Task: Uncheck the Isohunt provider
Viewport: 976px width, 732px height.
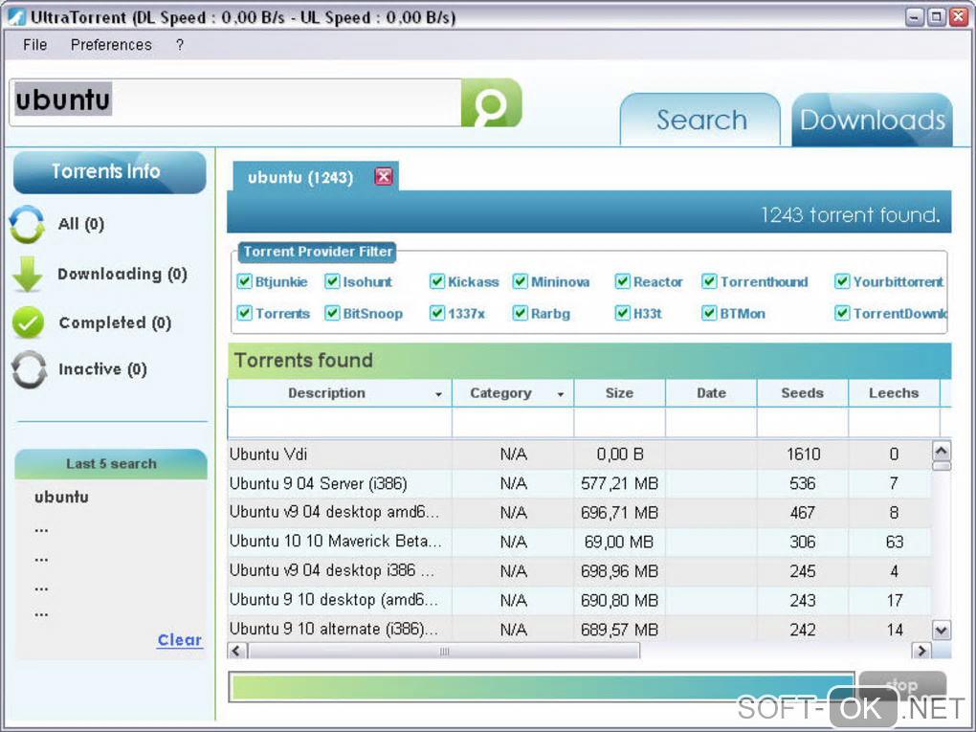Action: pos(332,281)
